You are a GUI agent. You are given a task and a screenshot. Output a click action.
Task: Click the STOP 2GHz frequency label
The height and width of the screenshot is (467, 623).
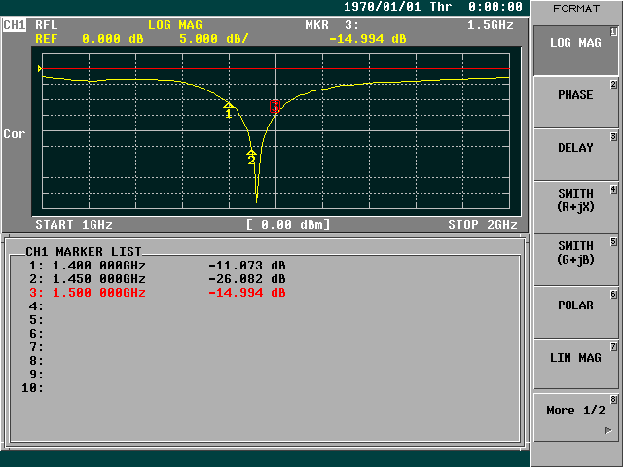tap(483, 225)
